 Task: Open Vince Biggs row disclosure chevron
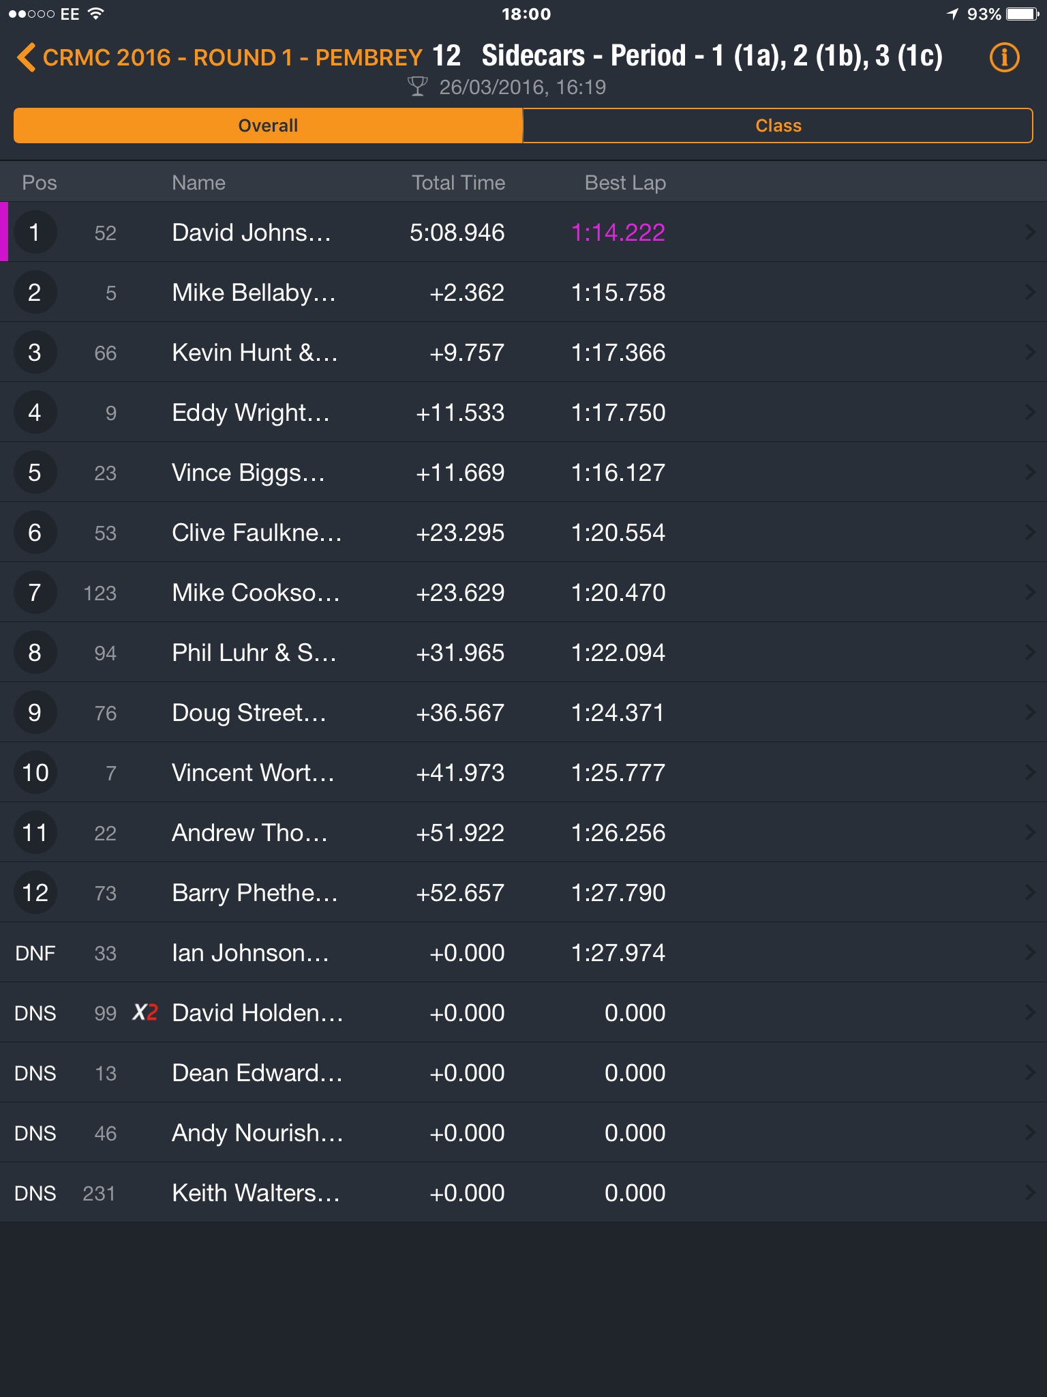[1030, 473]
